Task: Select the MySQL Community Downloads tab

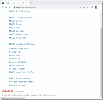Action: [x=15, y=3]
